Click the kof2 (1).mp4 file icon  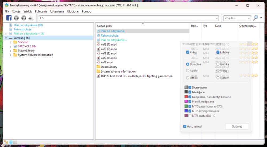click(x=99, y=44)
